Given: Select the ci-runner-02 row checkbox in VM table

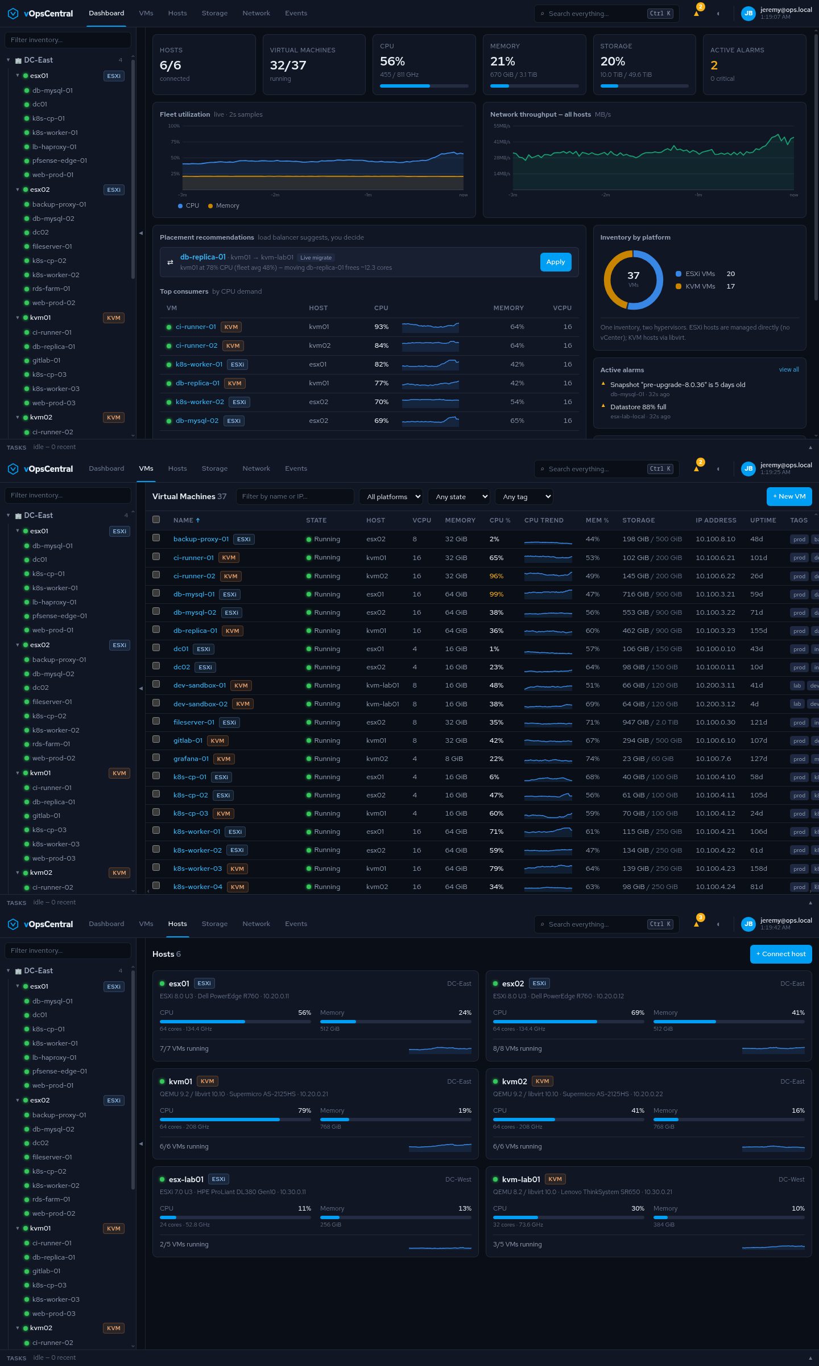Looking at the screenshot, I should pos(156,575).
